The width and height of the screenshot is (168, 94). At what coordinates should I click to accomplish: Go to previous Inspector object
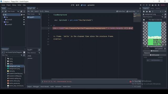pos(160,11)
